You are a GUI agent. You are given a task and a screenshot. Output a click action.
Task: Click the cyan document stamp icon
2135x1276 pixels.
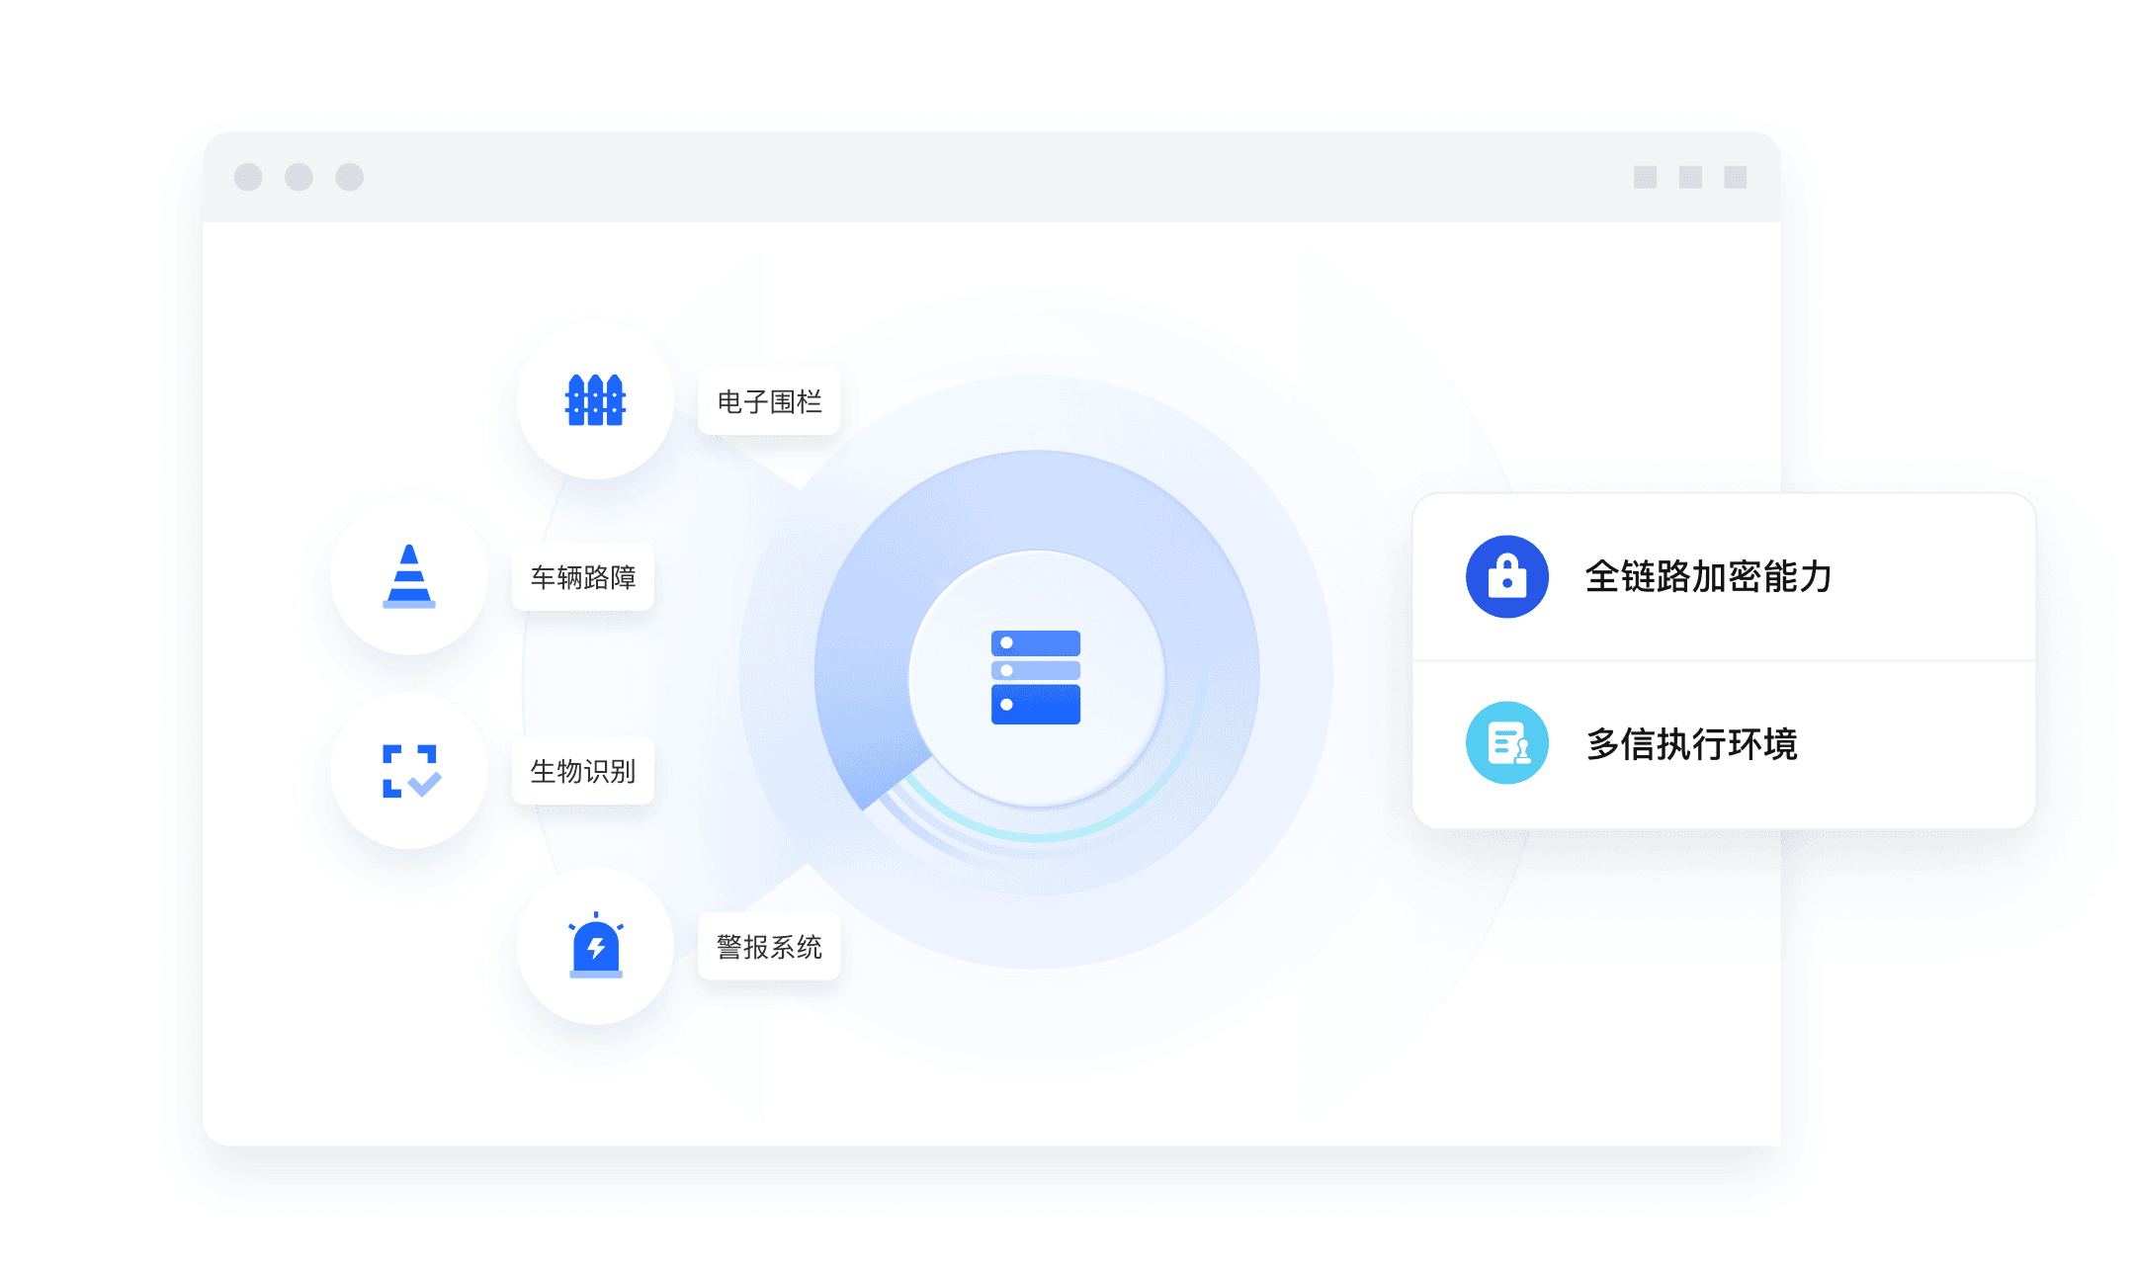click(1507, 743)
